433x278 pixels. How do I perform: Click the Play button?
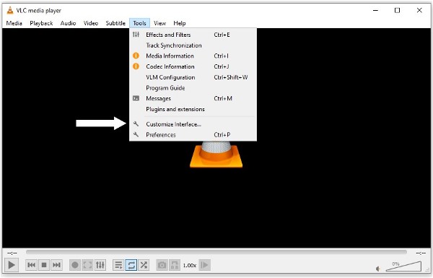point(12,265)
